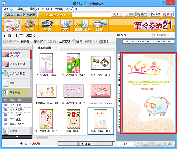
Task: Open 設定 settings button
Action: 142,15
